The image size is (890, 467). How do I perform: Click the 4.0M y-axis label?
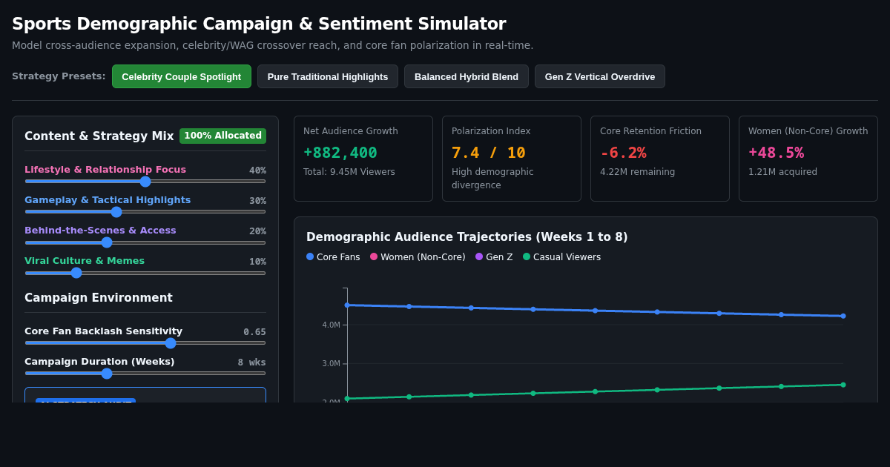tap(331, 325)
